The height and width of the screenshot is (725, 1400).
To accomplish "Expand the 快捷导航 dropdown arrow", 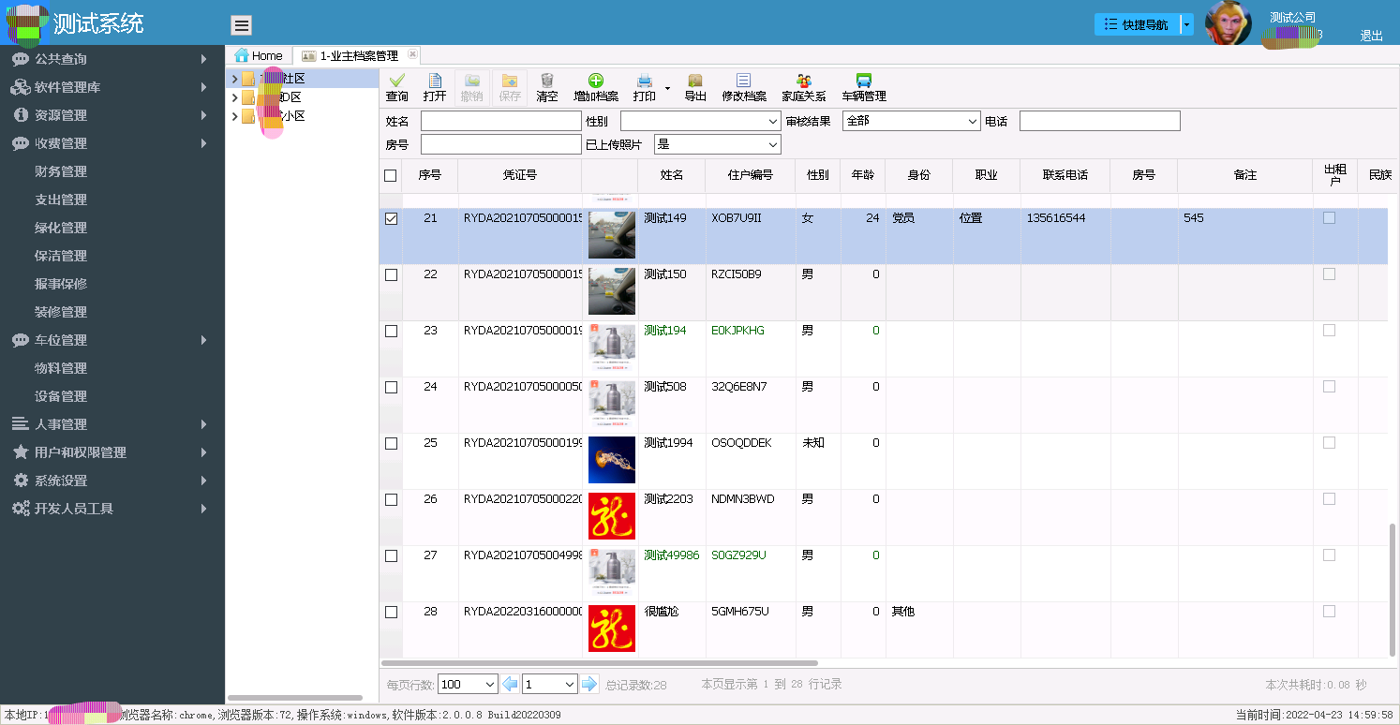I will (x=1186, y=24).
